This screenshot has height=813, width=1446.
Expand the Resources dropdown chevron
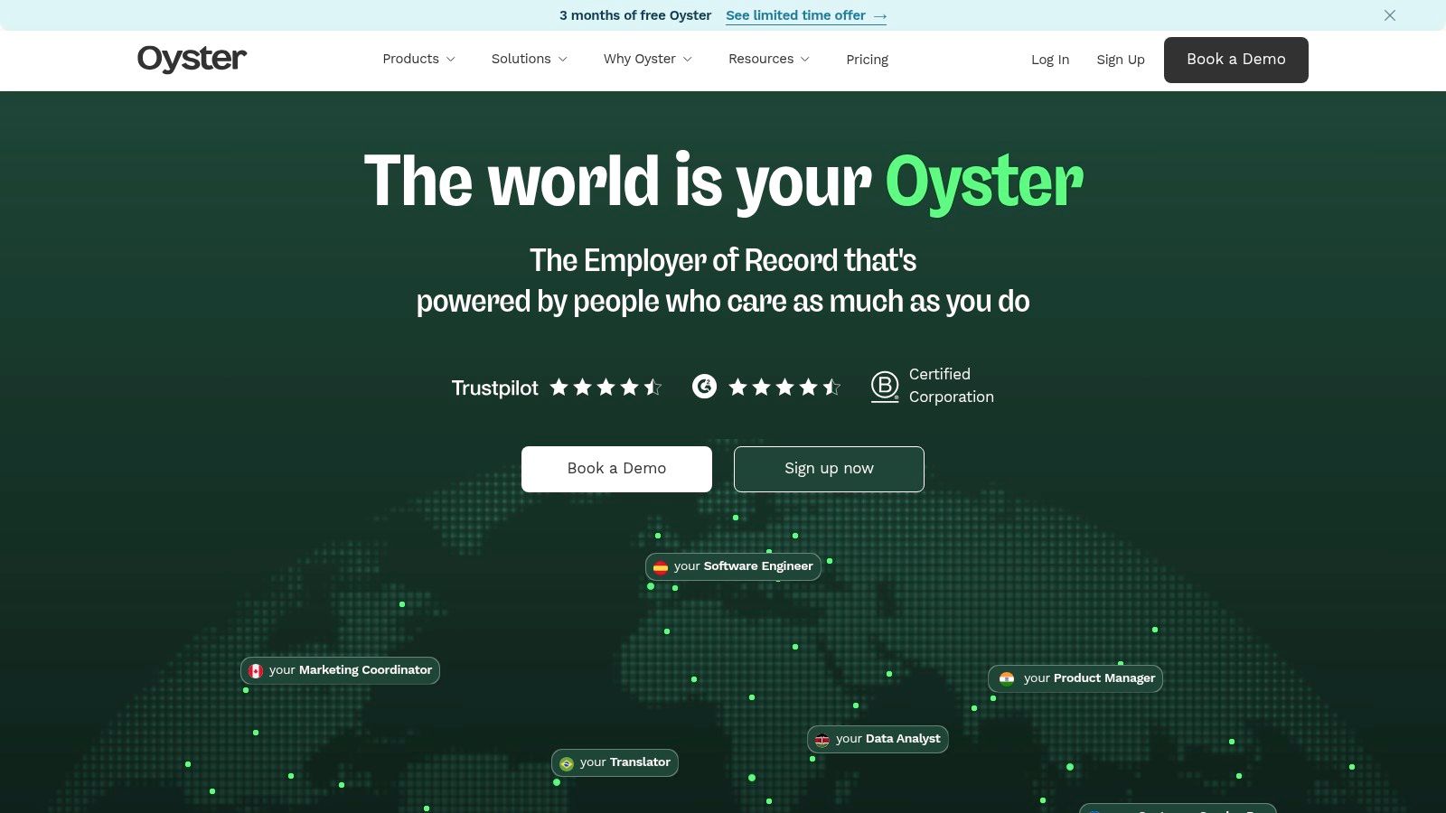click(805, 60)
